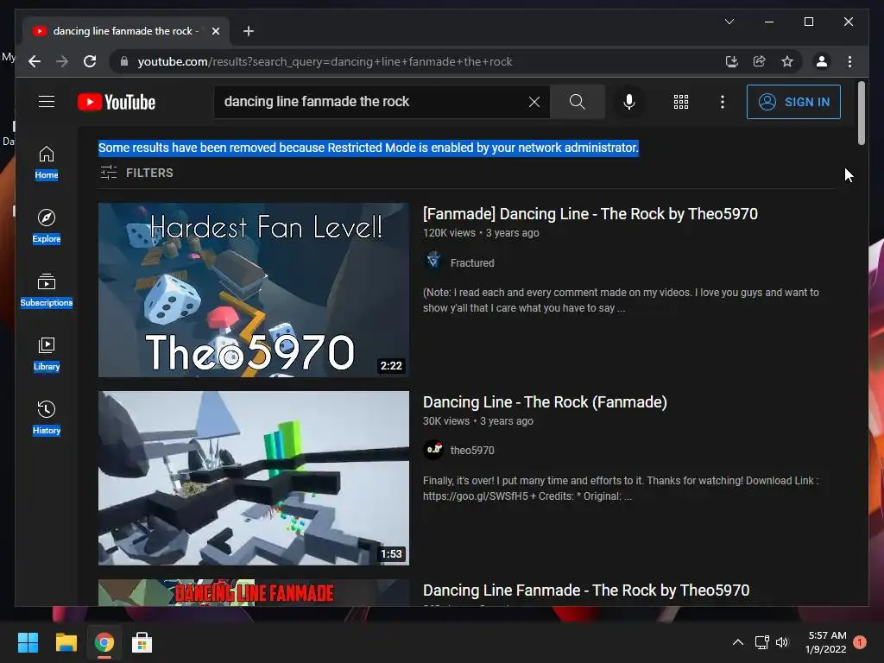The width and height of the screenshot is (884, 663).
Task: Open File Explorer from the taskbar
Action: 66,642
